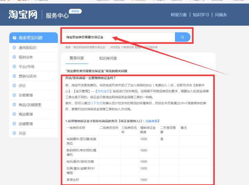This screenshot has height=185, width=249.
Task: Click plus icon next to 评价
Action: (14, 86)
